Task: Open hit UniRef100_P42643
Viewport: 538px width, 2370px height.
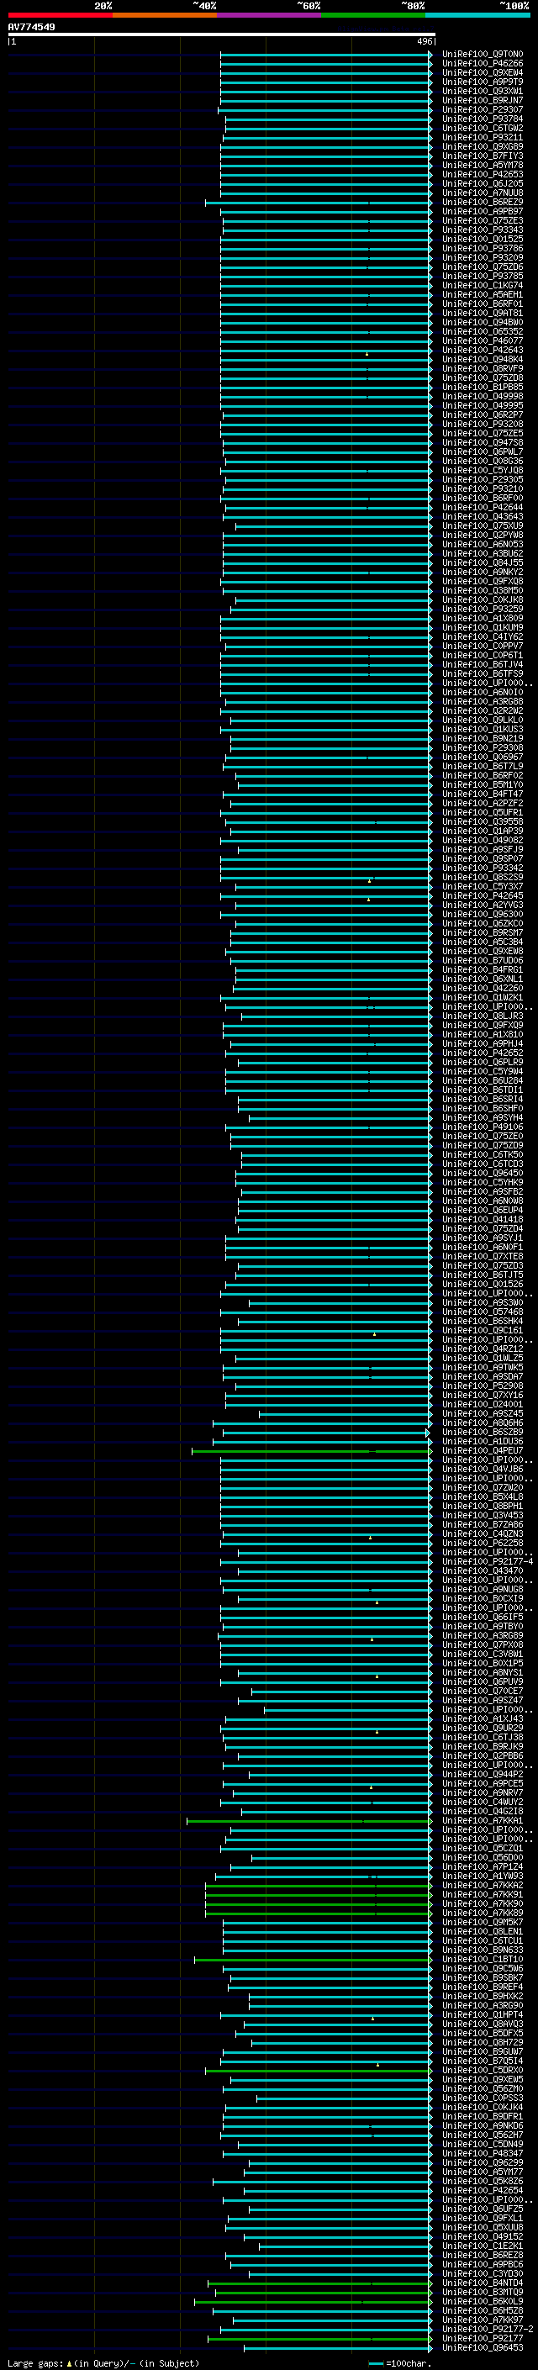Action: [x=482, y=350]
